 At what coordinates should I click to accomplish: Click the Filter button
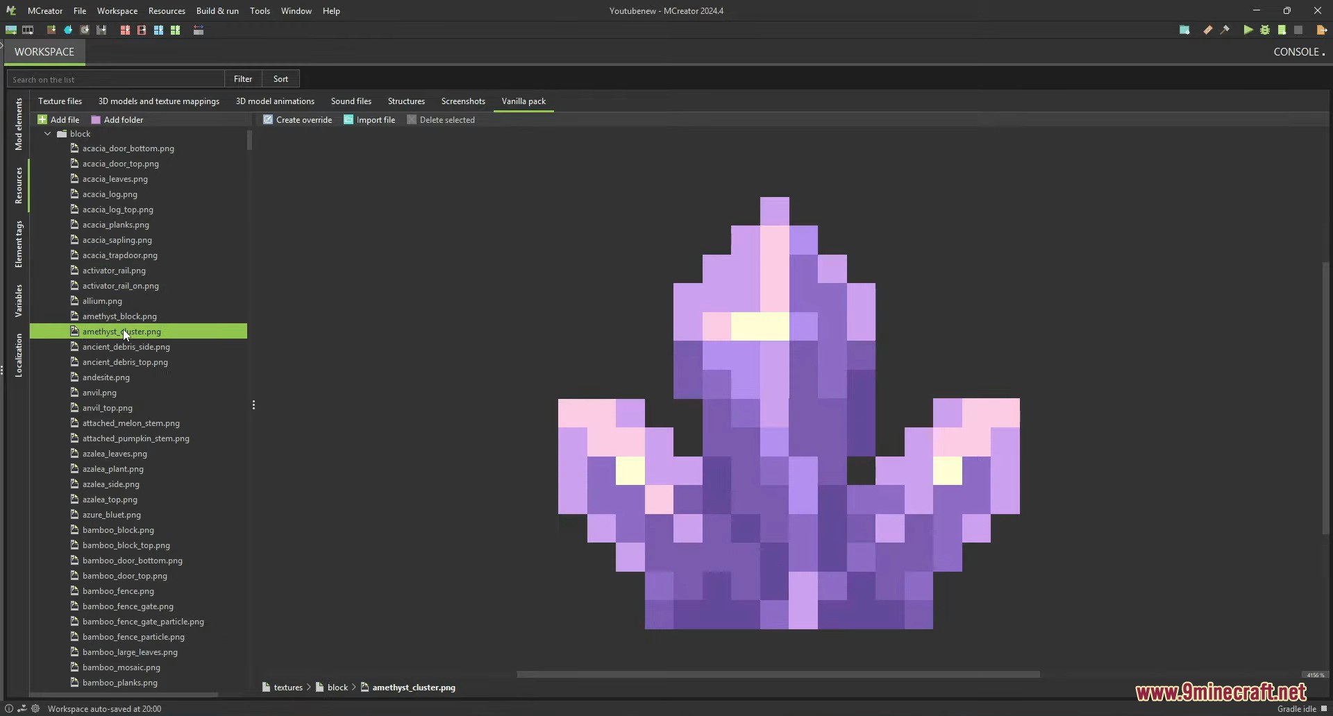coord(243,79)
